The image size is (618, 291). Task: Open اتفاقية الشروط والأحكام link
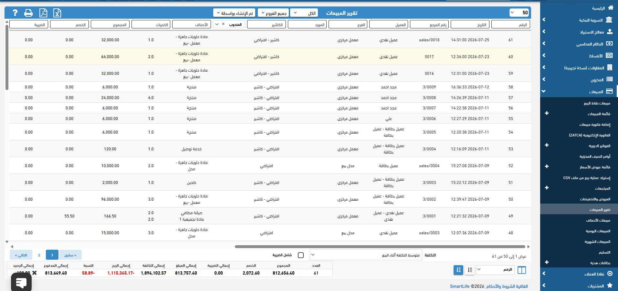click(507, 286)
